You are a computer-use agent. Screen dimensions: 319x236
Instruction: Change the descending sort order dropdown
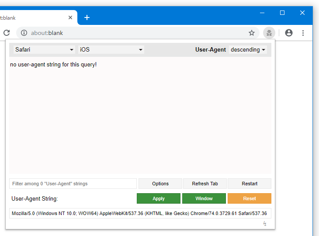coord(248,50)
